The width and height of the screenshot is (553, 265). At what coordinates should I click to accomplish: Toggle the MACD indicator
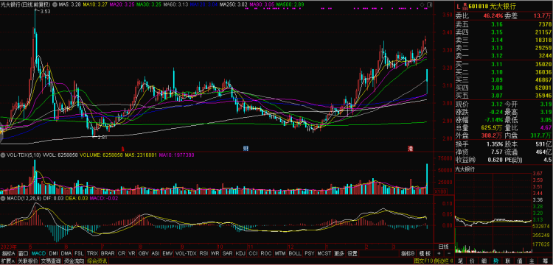pos(38,254)
